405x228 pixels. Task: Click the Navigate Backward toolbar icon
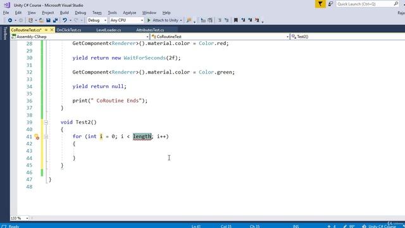click(x=10, y=20)
